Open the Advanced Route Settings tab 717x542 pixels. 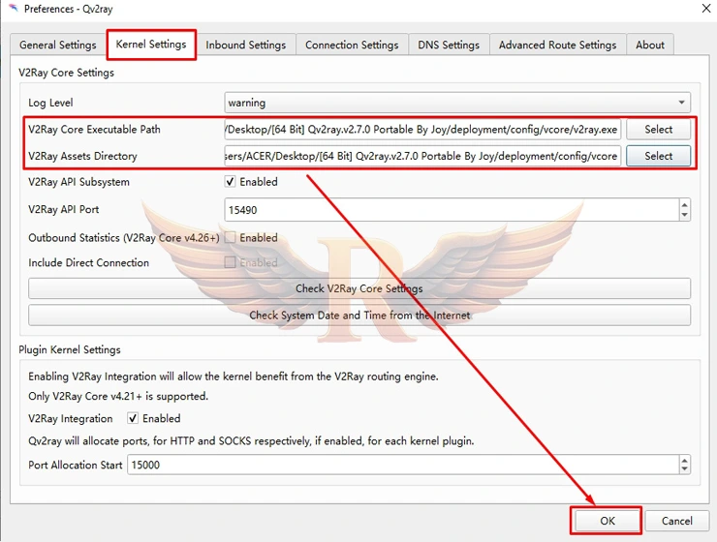[x=557, y=45]
